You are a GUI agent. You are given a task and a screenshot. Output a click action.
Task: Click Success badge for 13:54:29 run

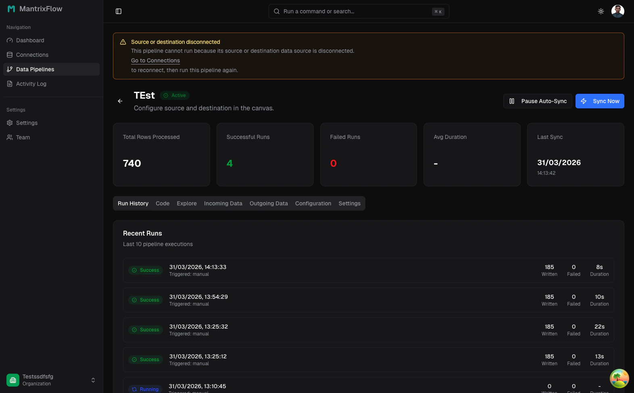point(146,300)
